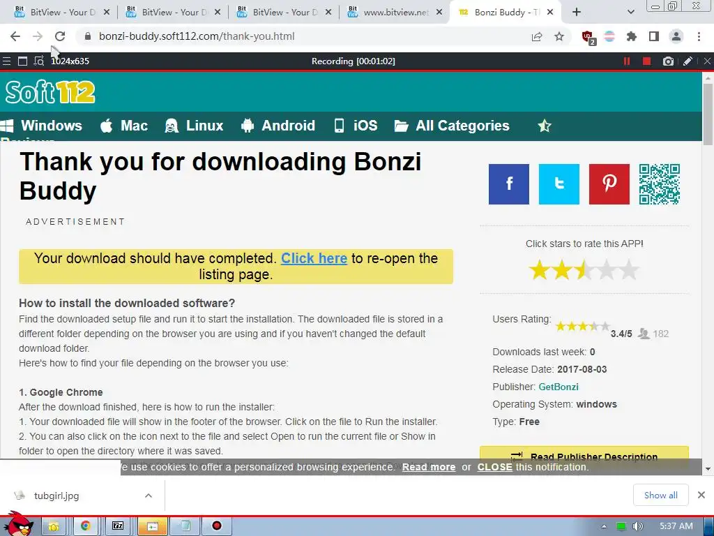Screen dimensions: 714x536
Task: Click the region selection icon in recorder bar
Action: click(39, 61)
